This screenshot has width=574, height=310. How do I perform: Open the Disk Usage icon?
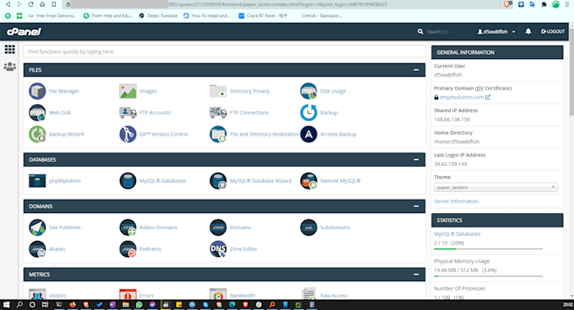coord(309,91)
